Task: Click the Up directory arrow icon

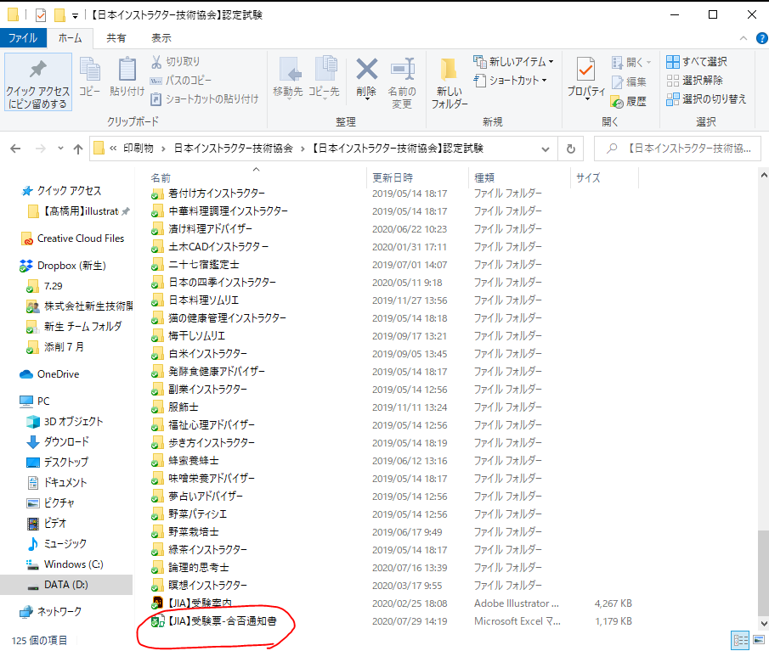Action: coord(78,149)
